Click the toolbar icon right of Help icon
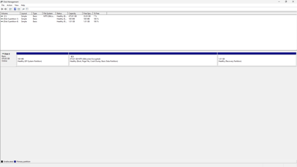This screenshot has height=167, width=297. pyautogui.click(x=19, y=9)
